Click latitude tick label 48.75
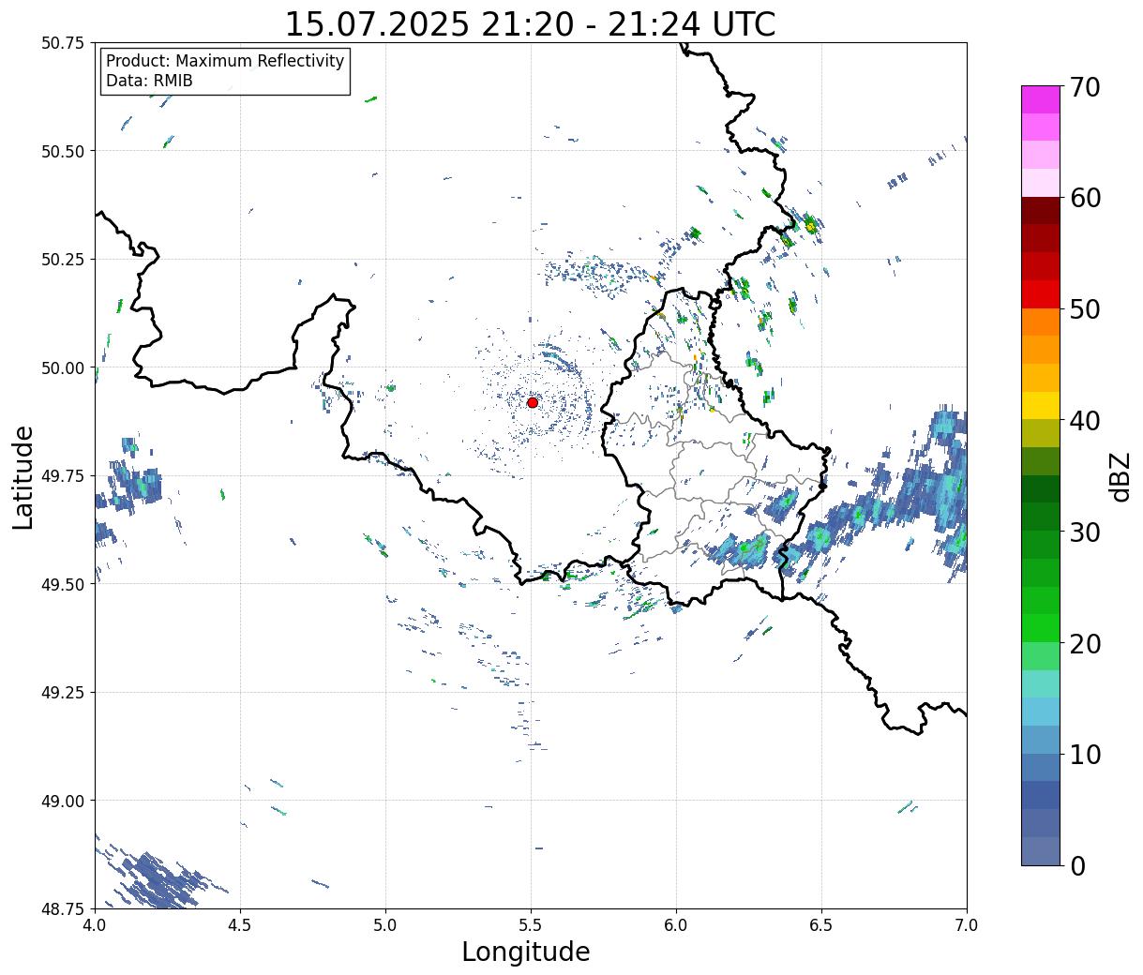 coord(63,908)
